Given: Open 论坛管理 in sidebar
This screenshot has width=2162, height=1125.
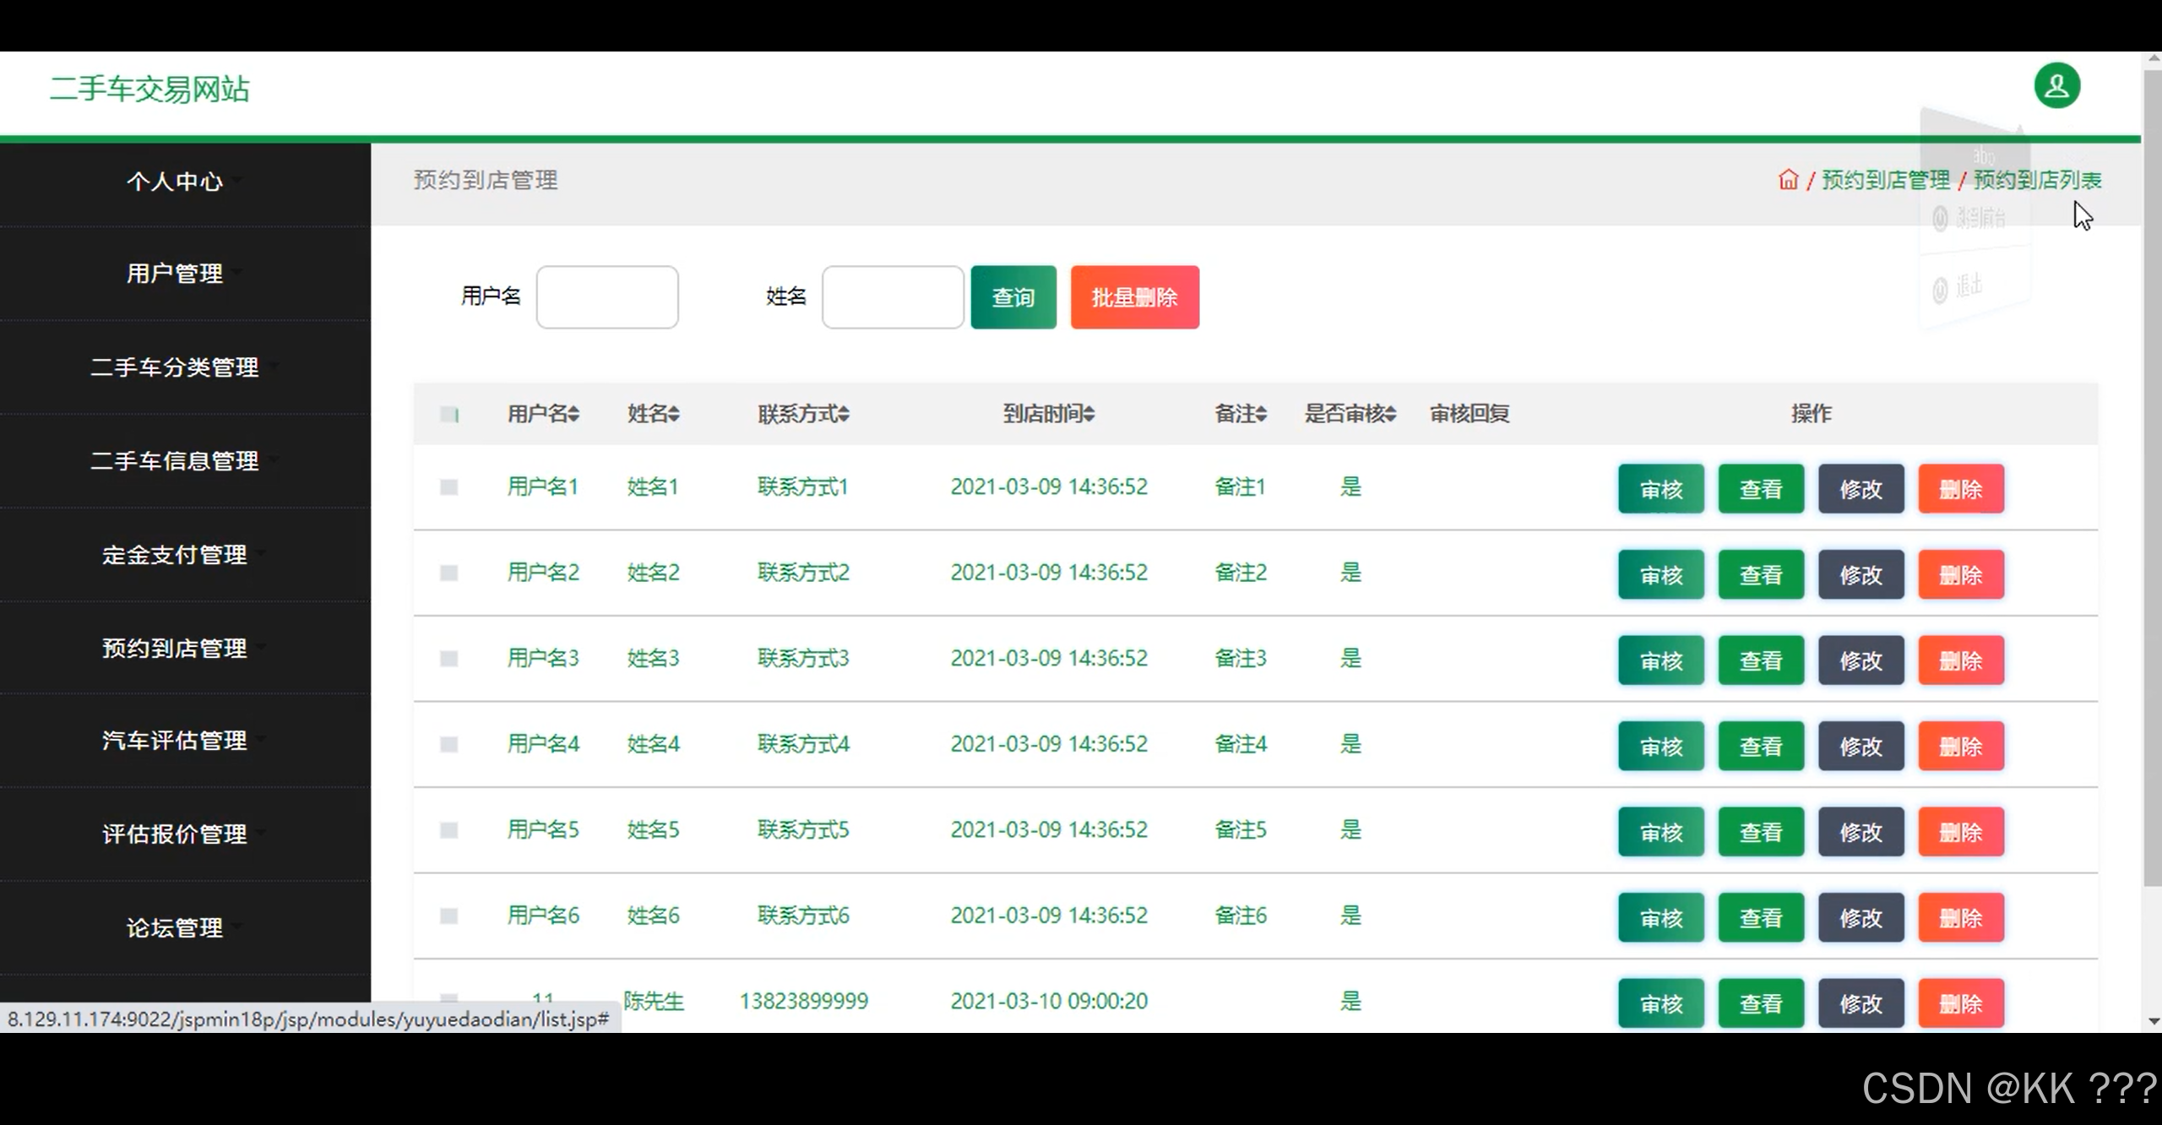Looking at the screenshot, I should click(x=175, y=927).
